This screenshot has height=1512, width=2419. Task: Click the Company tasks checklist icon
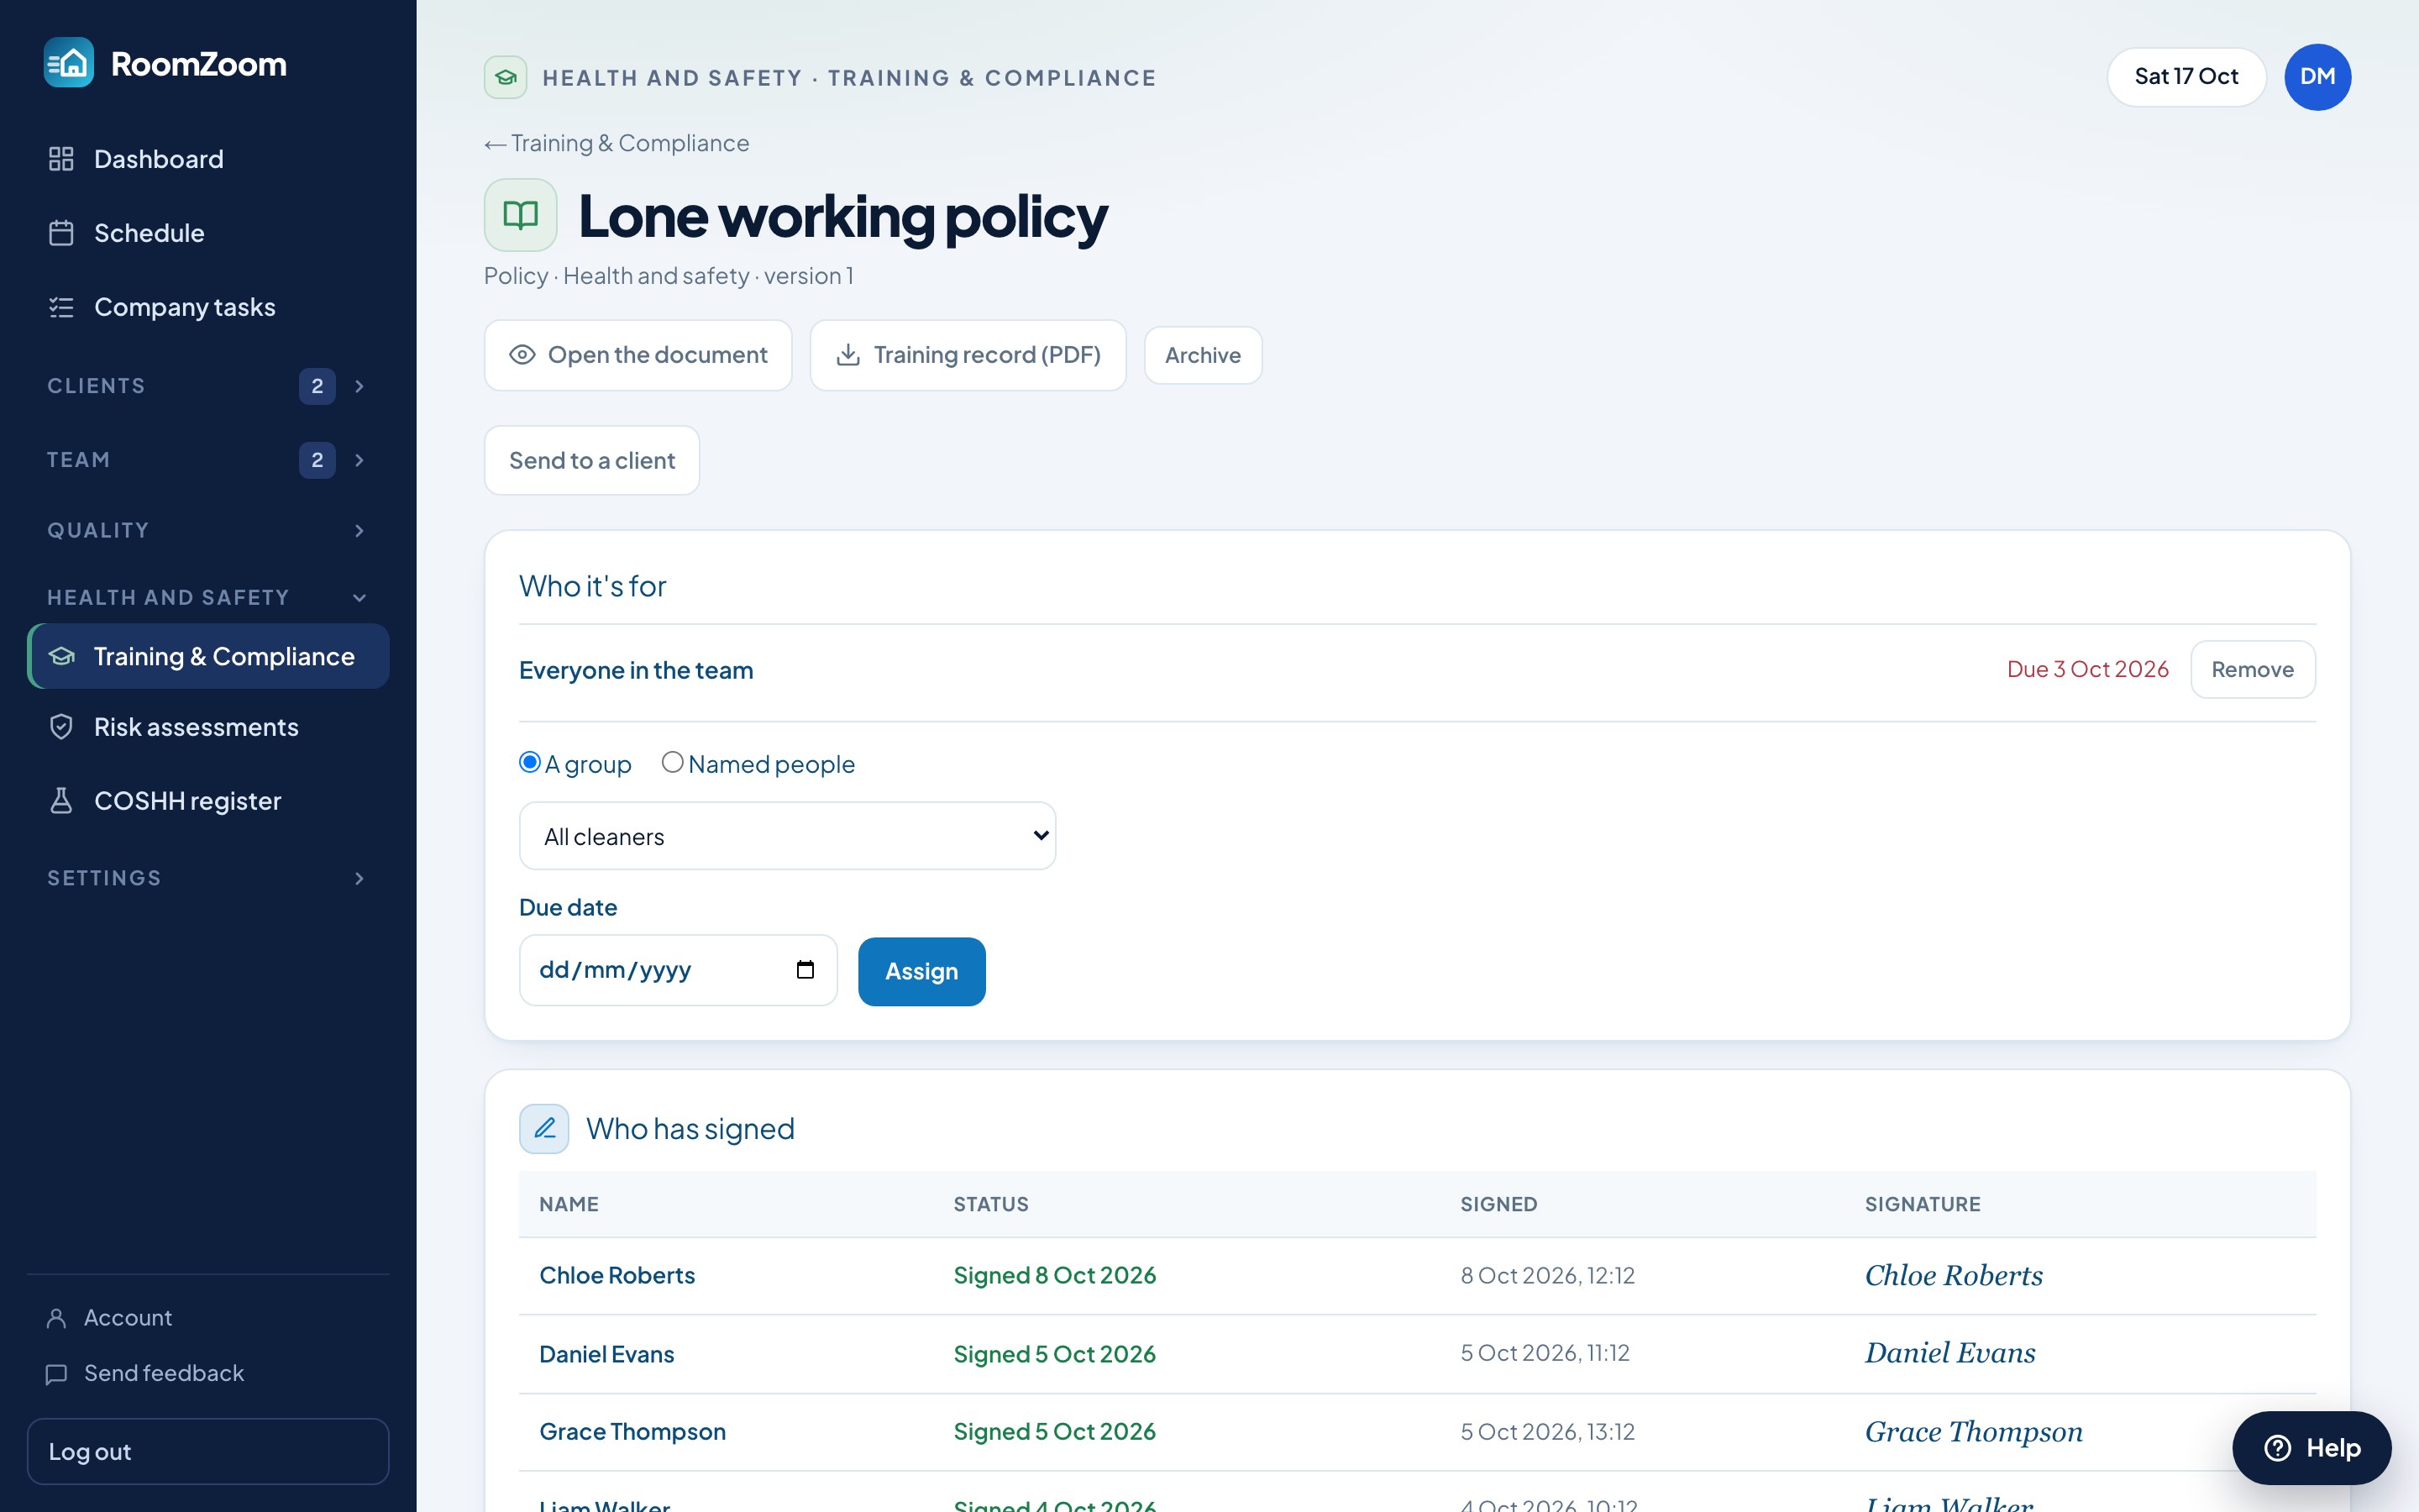pyautogui.click(x=61, y=307)
